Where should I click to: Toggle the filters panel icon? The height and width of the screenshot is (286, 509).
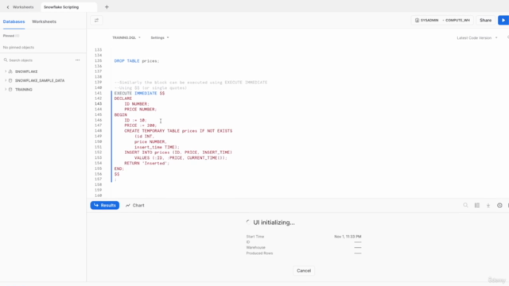96,21
